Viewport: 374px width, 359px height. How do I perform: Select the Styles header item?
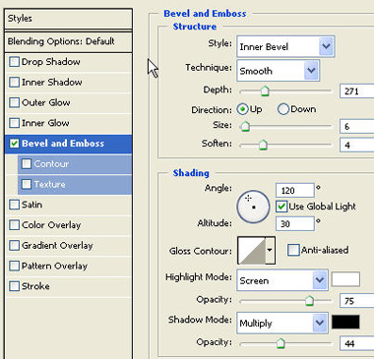69,19
